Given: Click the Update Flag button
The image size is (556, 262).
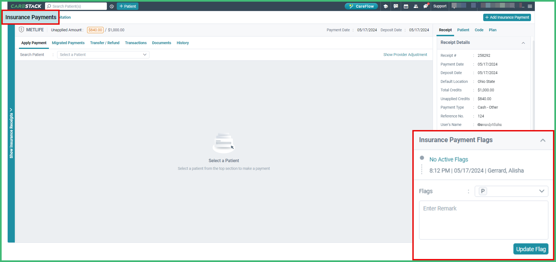Looking at the screenshot, I should pos(530,249).
